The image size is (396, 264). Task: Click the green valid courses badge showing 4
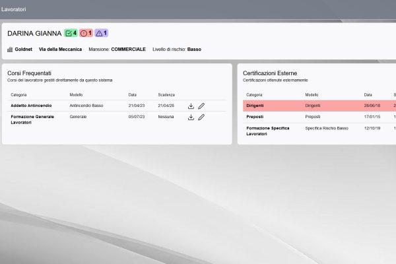pyautogui.click(x=71, y=33)
